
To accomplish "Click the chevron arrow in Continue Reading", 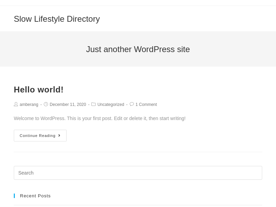I will click(x=59, y=136).
